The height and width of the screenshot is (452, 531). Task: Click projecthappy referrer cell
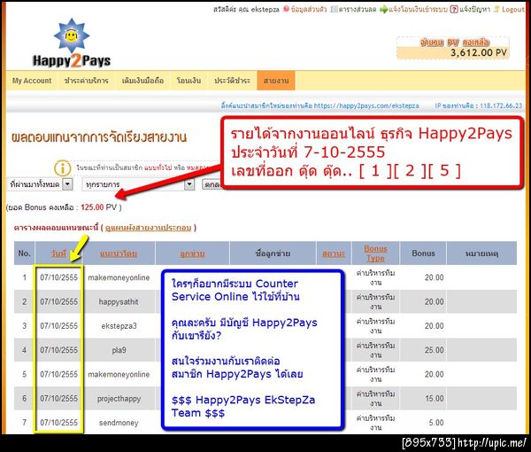(119, 399)
